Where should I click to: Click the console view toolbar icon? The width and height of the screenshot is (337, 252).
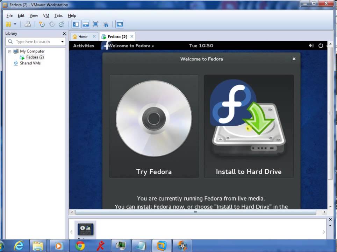tap(120, 24)
